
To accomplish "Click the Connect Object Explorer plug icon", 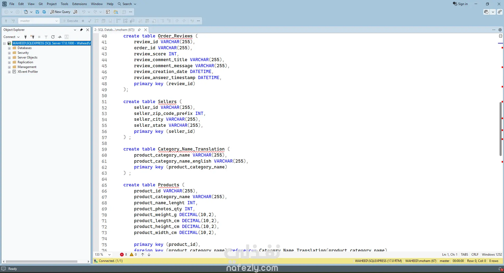I will coord(26,37).
